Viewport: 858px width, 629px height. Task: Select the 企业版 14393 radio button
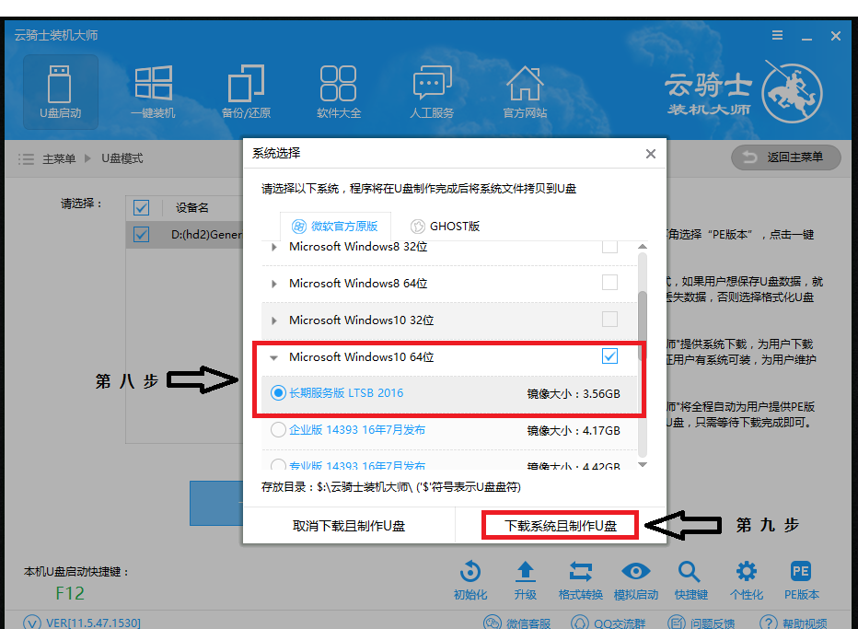click(x=278, y=430)
